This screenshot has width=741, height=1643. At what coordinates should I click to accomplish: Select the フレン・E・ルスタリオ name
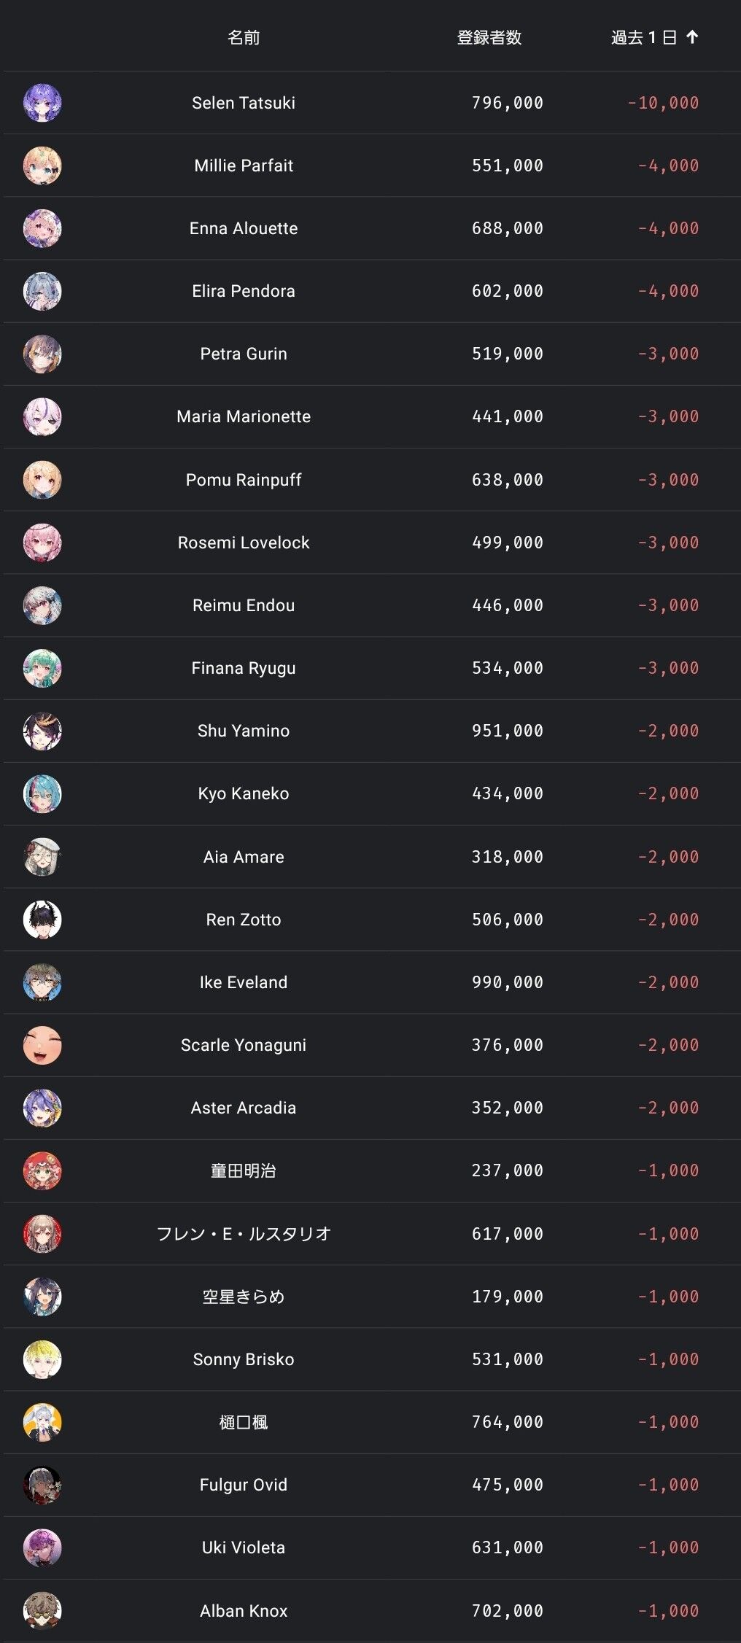click(244, 1234)
